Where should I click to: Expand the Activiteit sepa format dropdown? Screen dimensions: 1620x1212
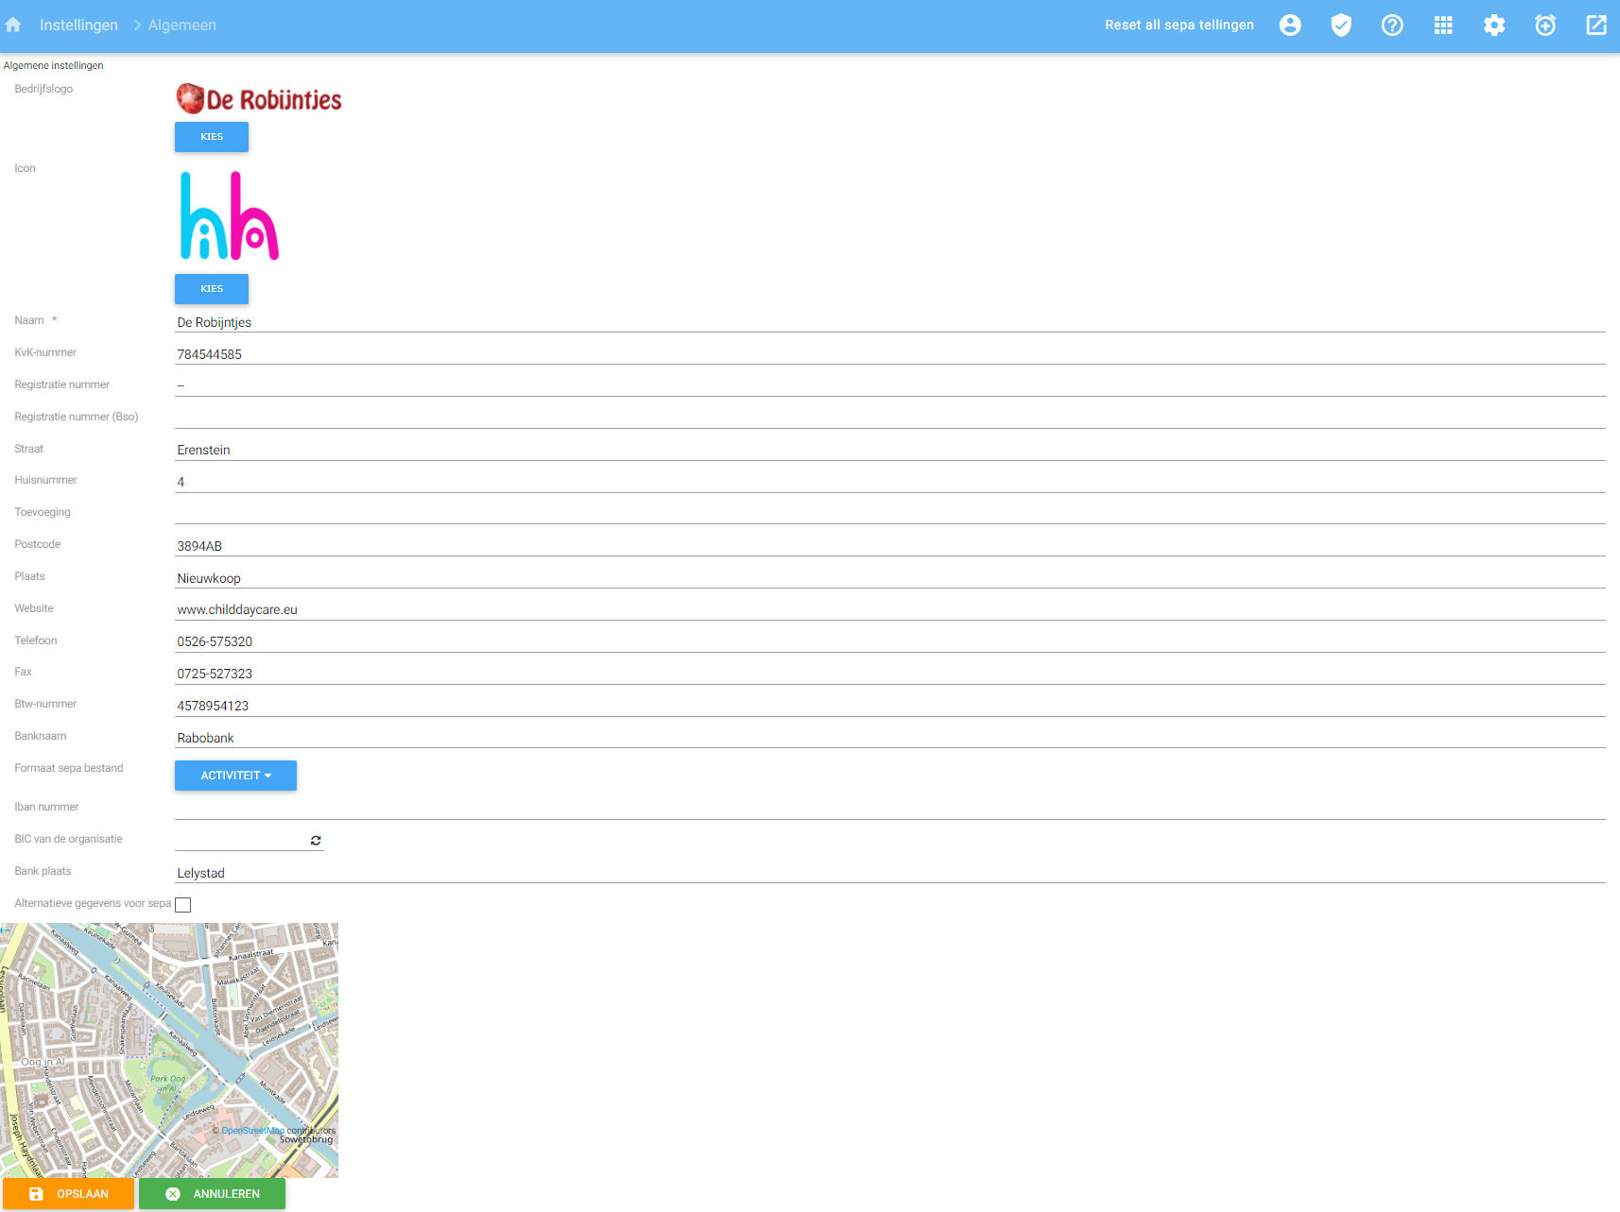(235, 776)
